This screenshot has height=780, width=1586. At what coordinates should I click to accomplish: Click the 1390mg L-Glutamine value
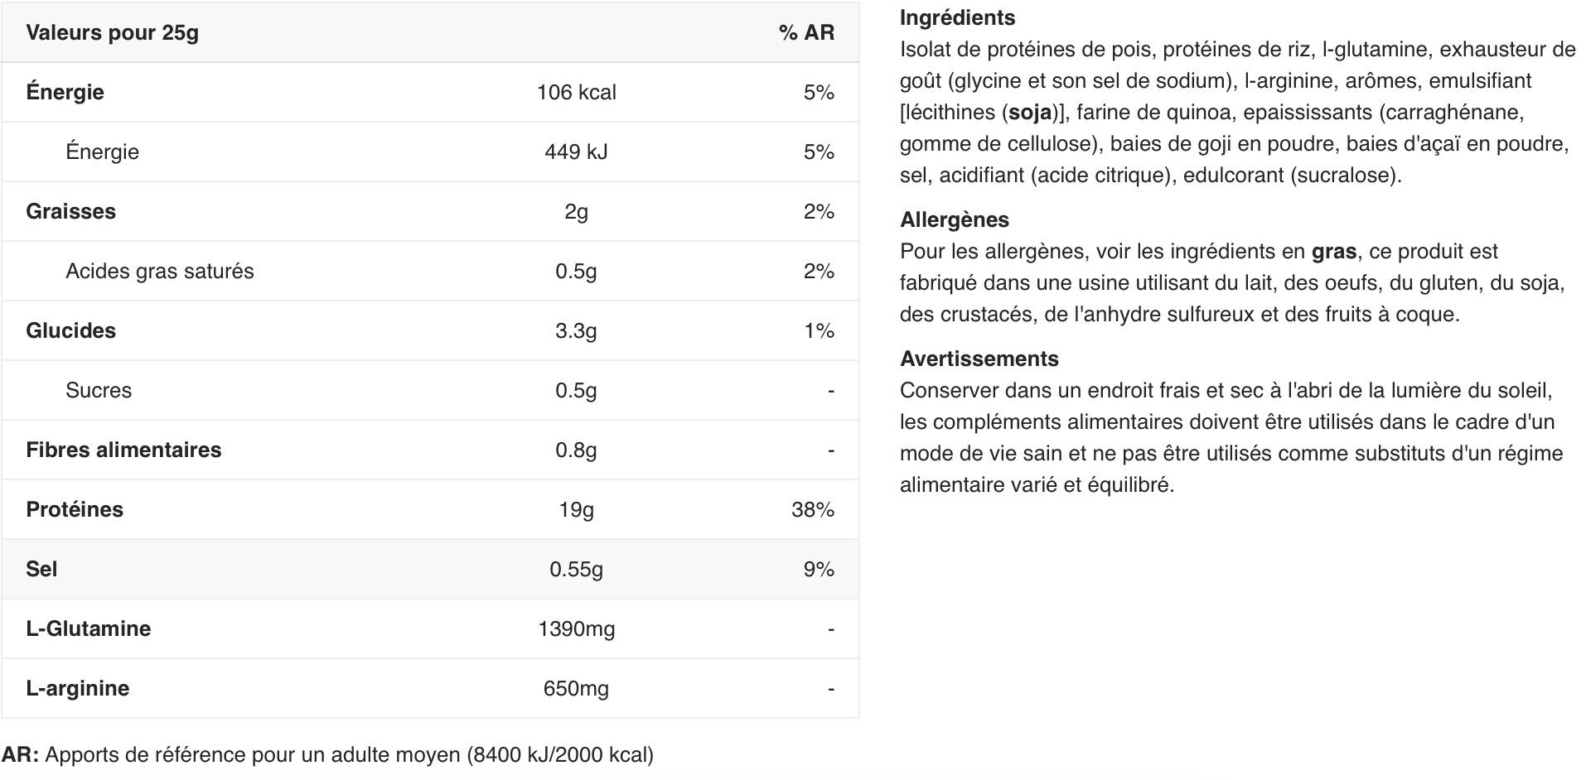[x=576, y=628]
